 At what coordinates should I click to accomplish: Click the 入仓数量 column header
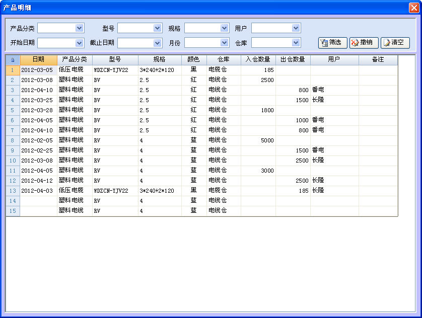point(258,60)
